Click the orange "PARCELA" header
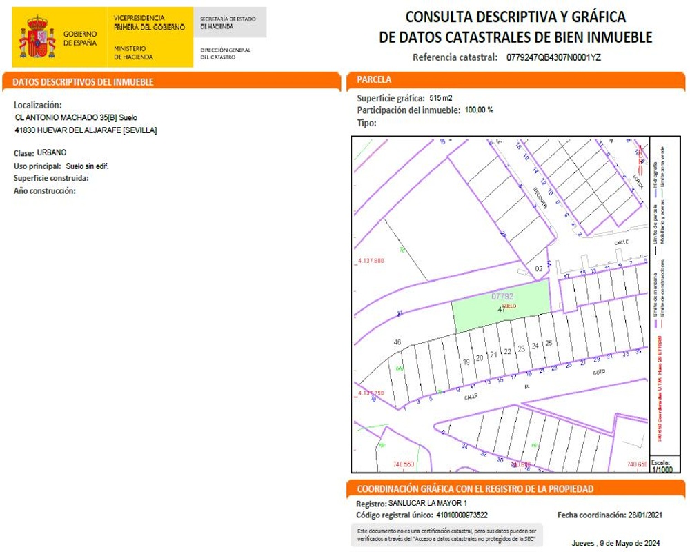Image resolution: width=690 pixels, height=552 pixels. click(374, 79)
